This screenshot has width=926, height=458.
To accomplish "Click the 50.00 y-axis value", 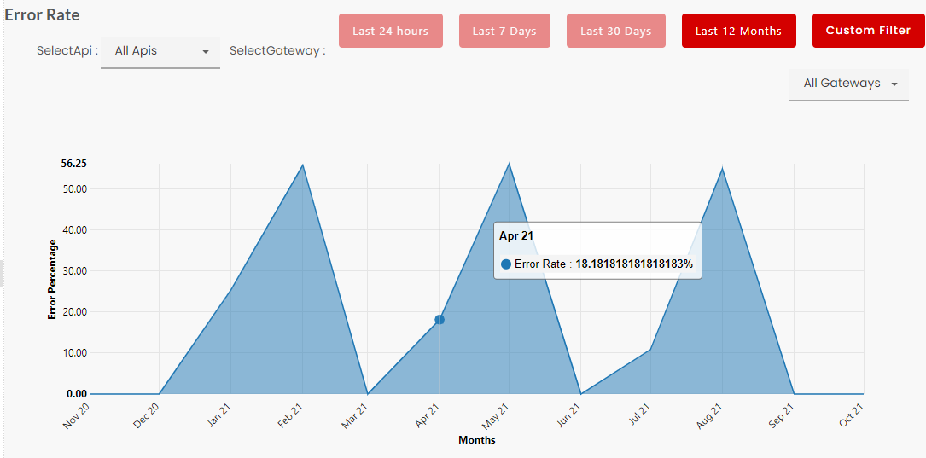I will tap(74, 188).
